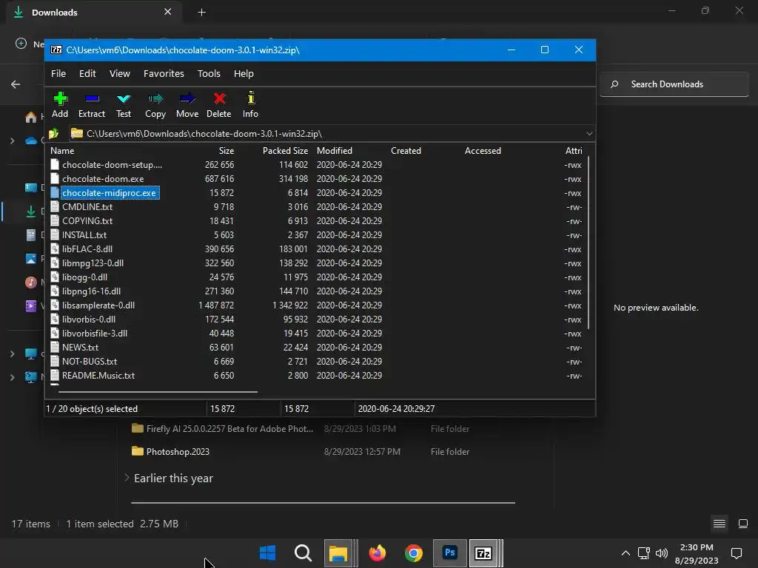Click the Home icon in Explorer sidebar

(31, 118)
